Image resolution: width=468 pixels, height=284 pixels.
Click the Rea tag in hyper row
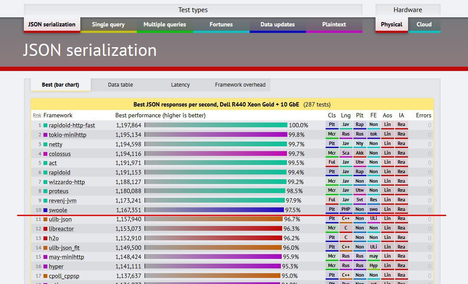click(x=401, y=266)
